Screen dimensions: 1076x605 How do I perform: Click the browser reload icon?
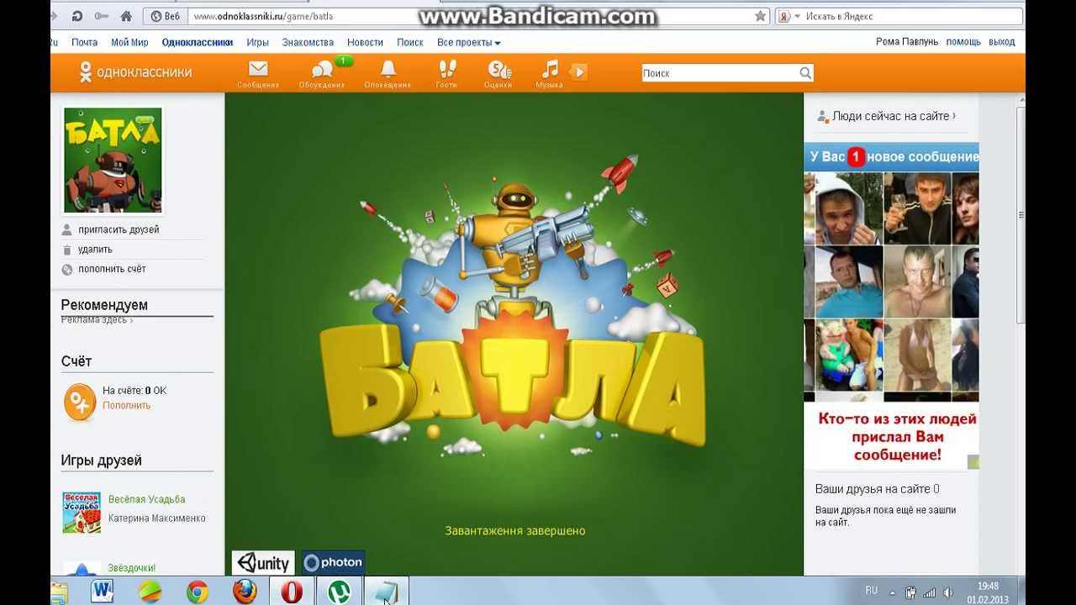pyautogui.click(x=76, y=16)
